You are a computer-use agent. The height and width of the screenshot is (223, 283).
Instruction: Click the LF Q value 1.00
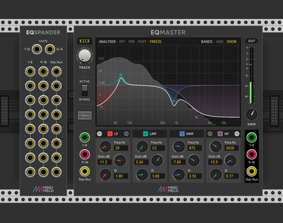[x=121, y=176]
